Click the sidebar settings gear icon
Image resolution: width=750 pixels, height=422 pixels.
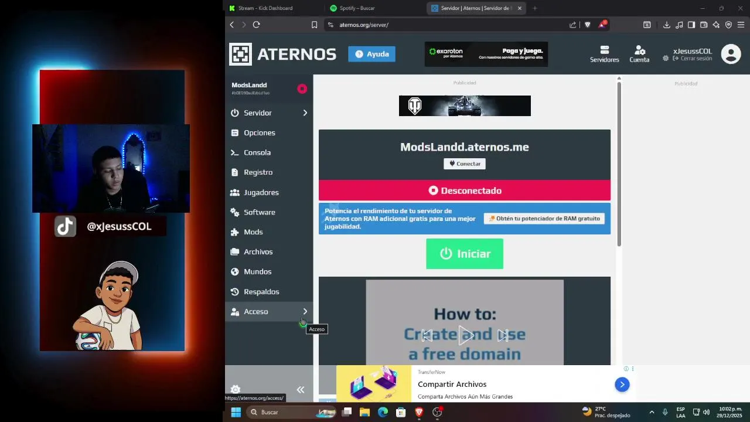click(x=236, y=389)
